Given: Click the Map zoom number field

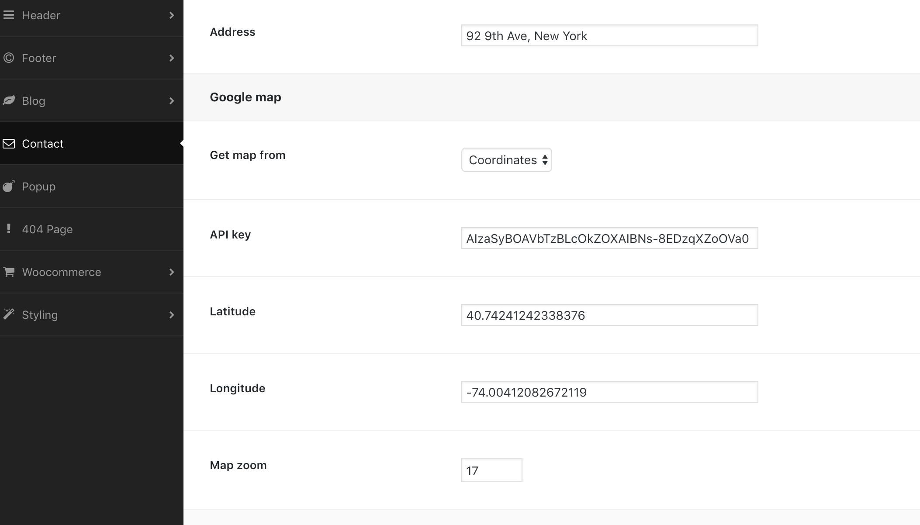Looking at the screenshot, I should tap(491, 470).
